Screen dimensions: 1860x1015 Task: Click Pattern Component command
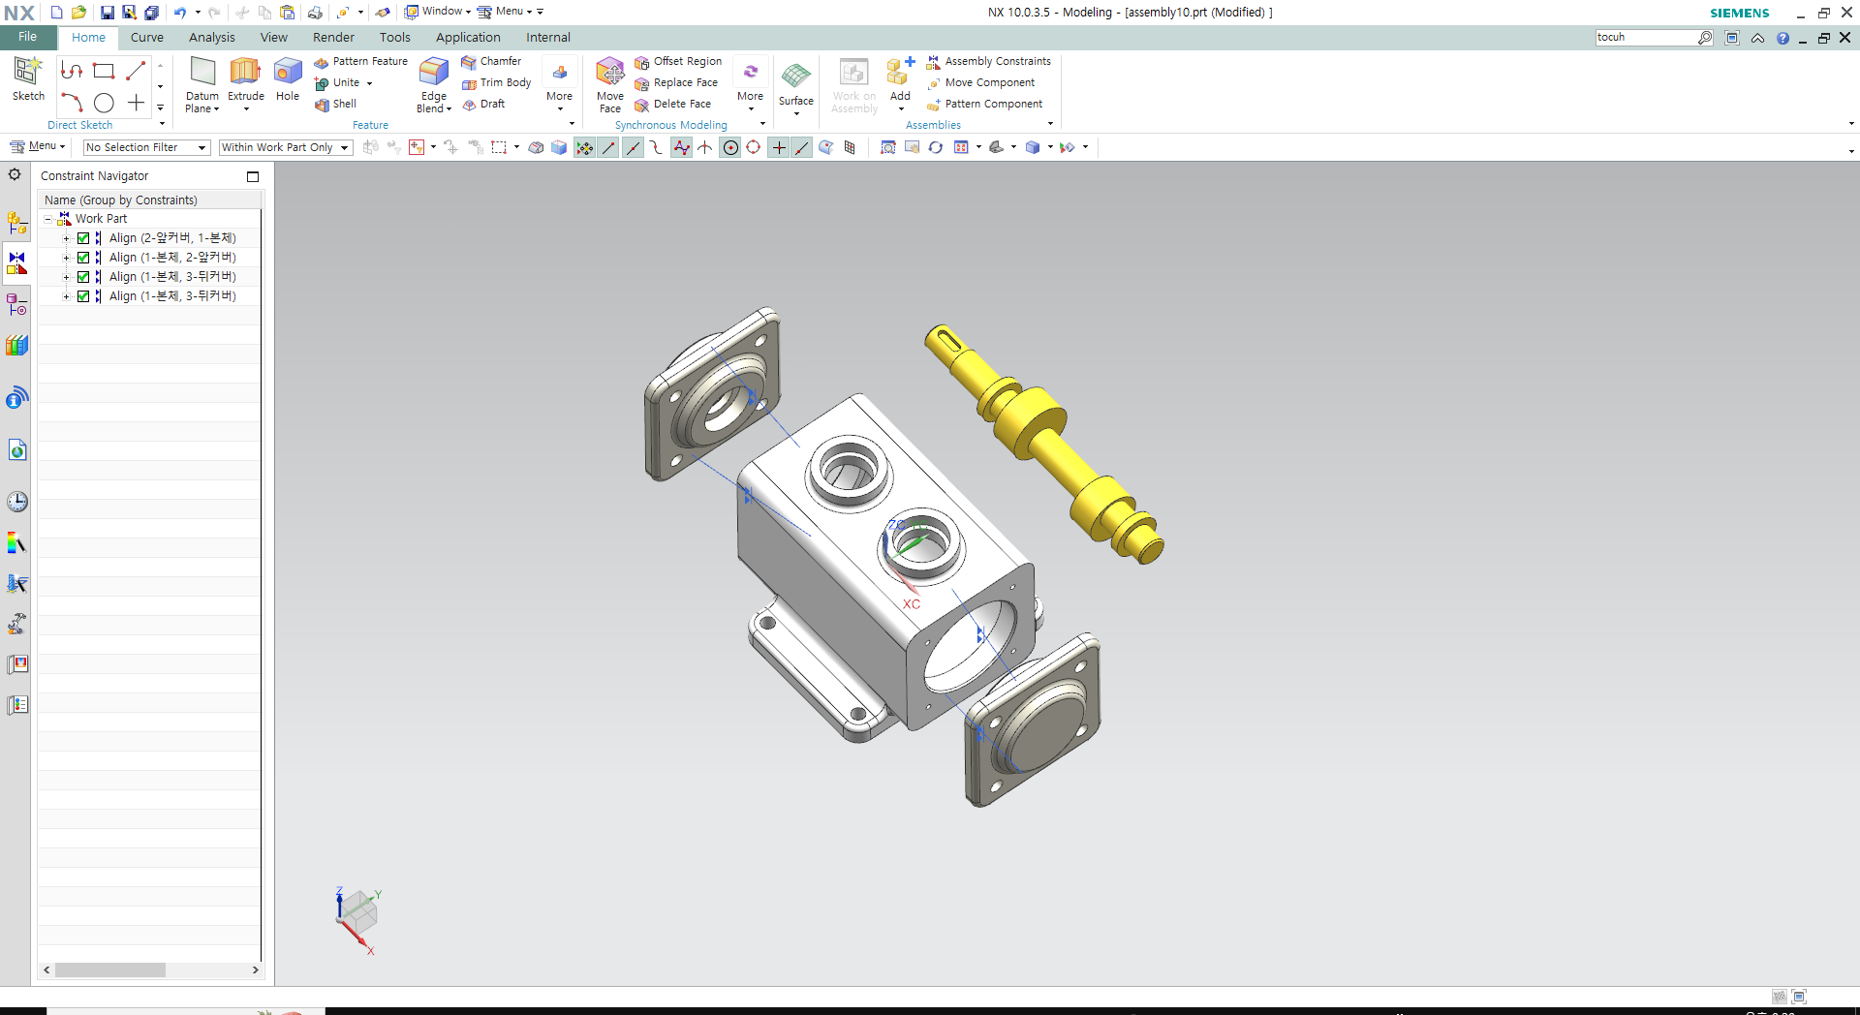point(984,105)
